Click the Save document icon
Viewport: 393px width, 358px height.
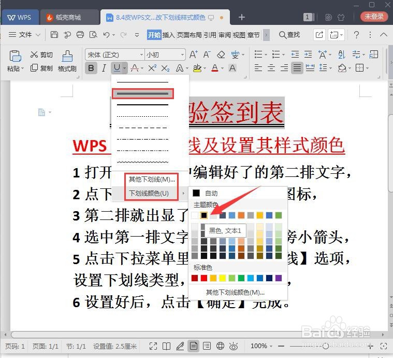pyautogui.click(x=54, y=34)
